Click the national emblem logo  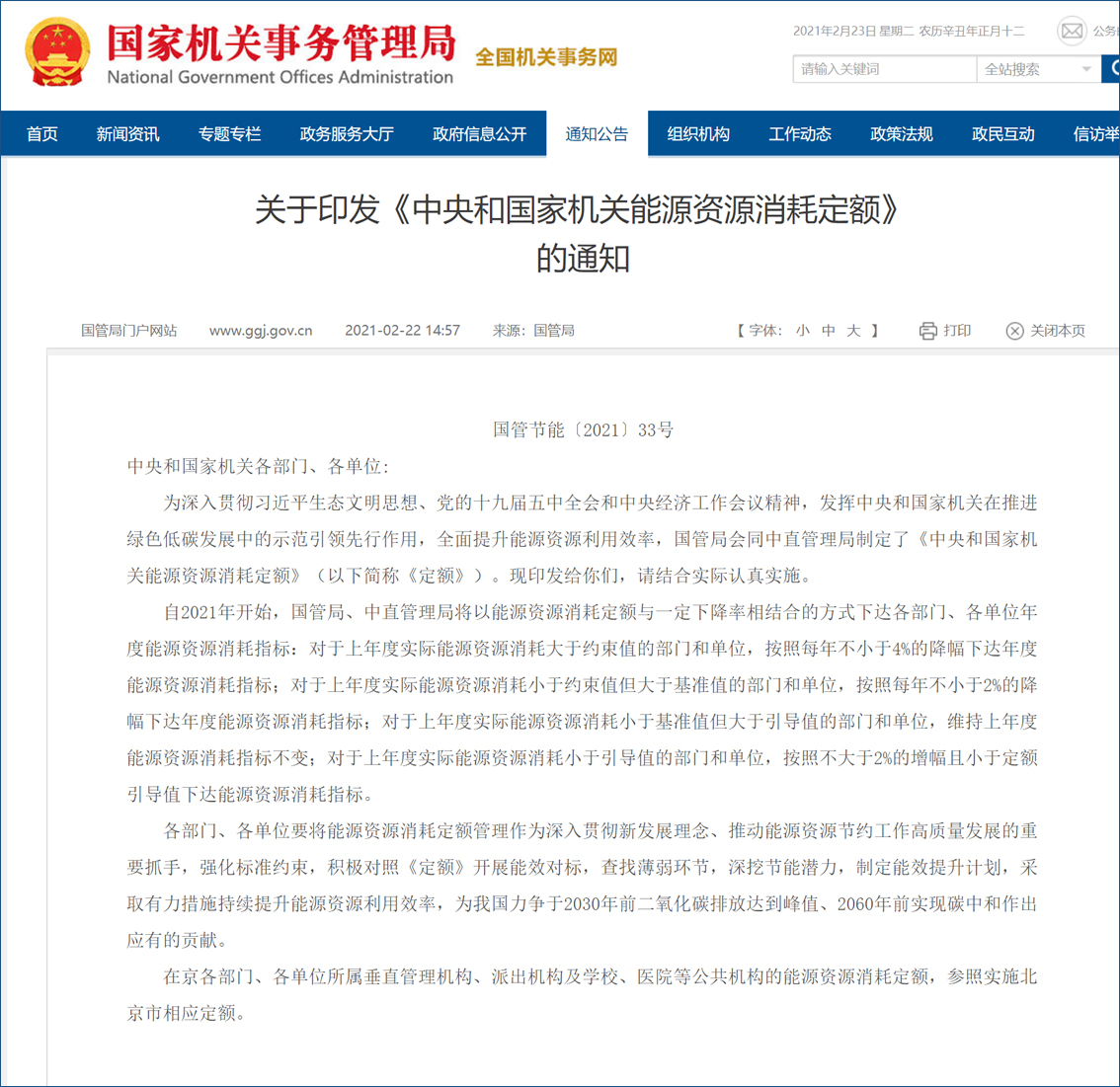coord(57,51)
